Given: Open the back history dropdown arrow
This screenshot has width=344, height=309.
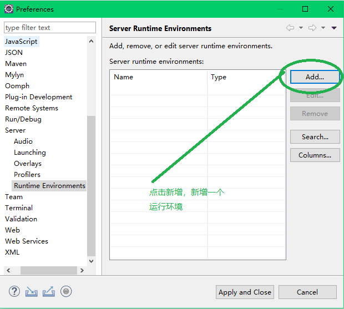Looking at the screenshot, I should click(x=301, y=28).
